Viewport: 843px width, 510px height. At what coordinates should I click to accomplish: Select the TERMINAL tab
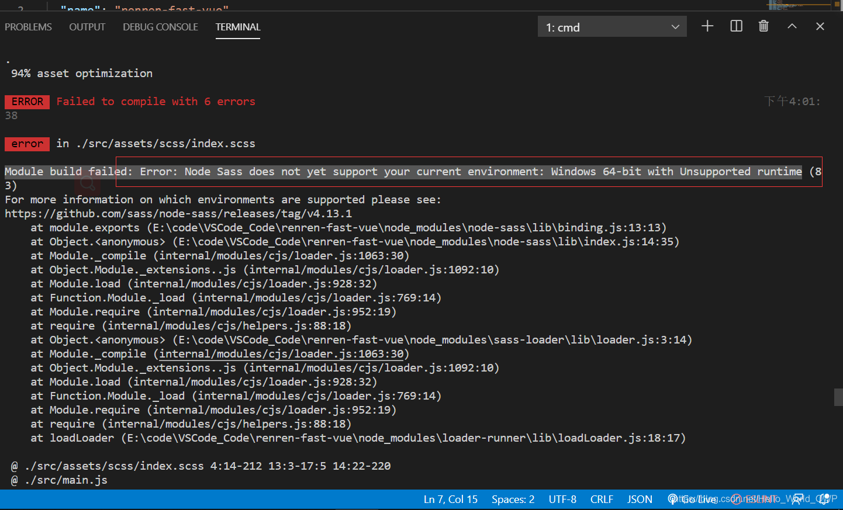(x=238, y=27)
